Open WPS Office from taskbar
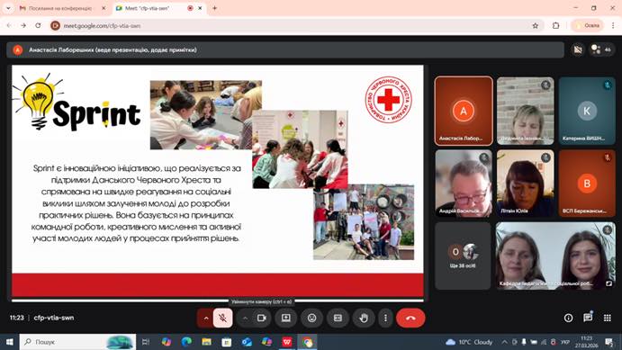This screenshot has width=622, height=350. (287, 342)
